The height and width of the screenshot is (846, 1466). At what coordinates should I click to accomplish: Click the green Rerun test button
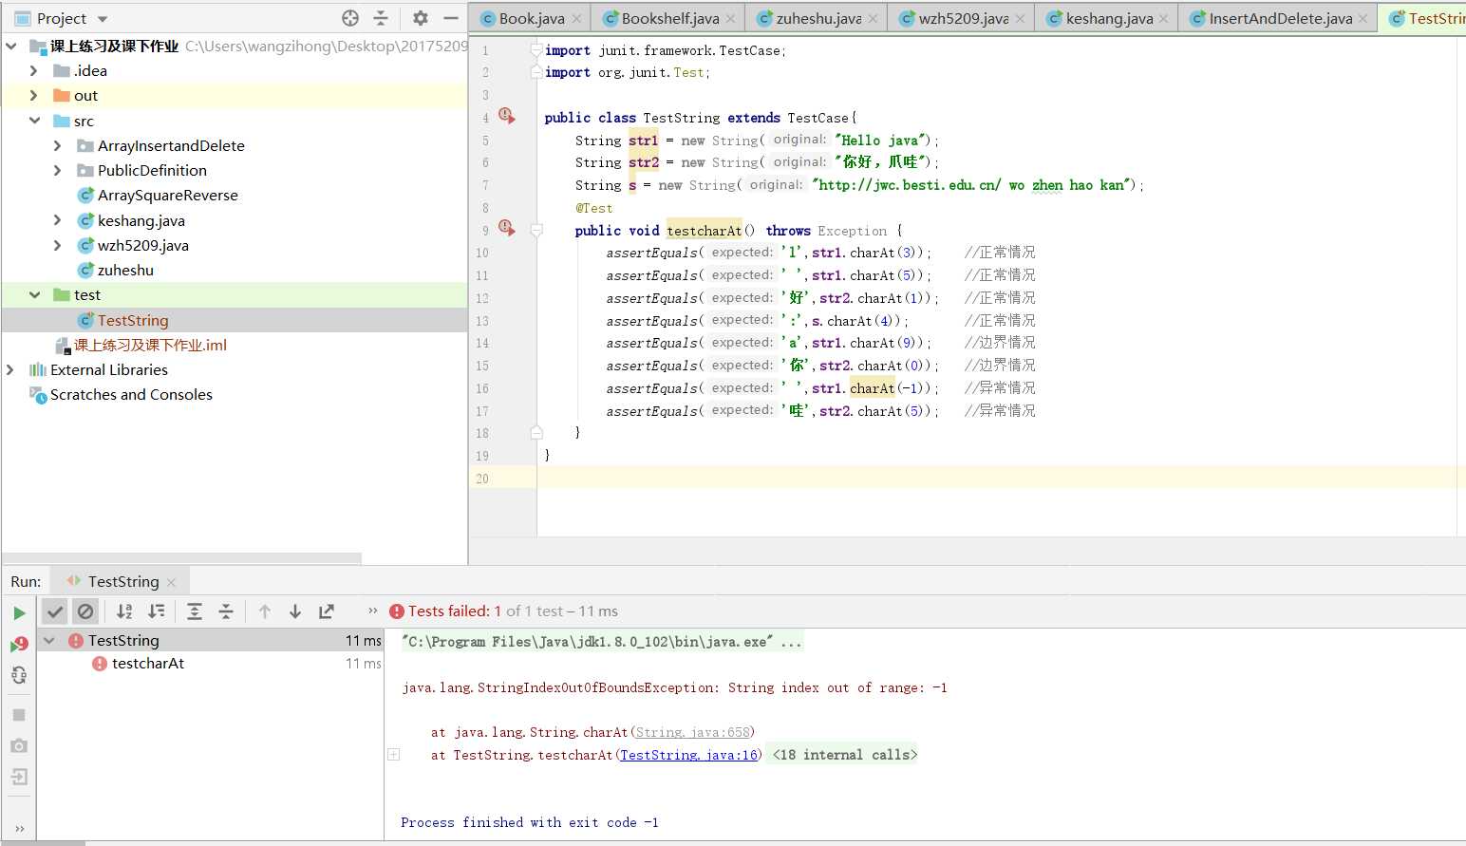[x=19, y=612]
